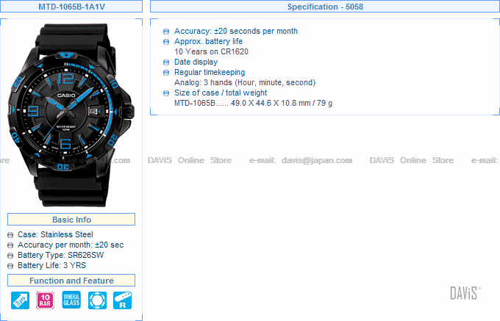Click '10 Years on CR1620' text
The image size is (500, 321).
coord(211,51)
